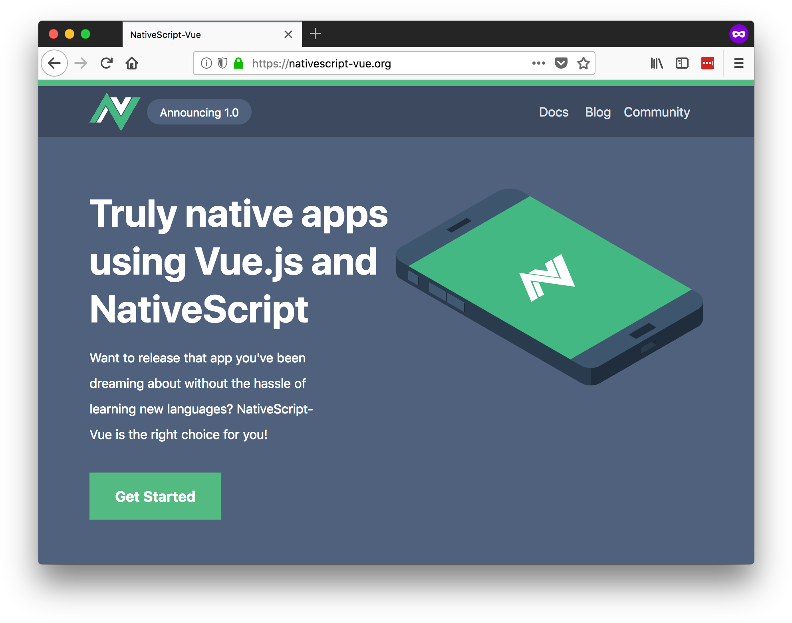The height and width of the screenshot is (623, 792).
Task: Open page actions three-dot menu
Action: (539, 63)
